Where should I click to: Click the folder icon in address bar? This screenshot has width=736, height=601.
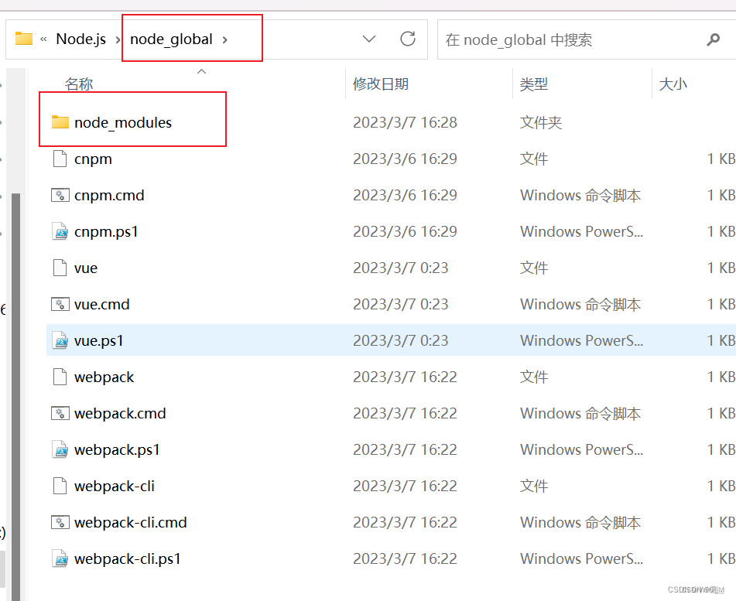tap(24, 39)
